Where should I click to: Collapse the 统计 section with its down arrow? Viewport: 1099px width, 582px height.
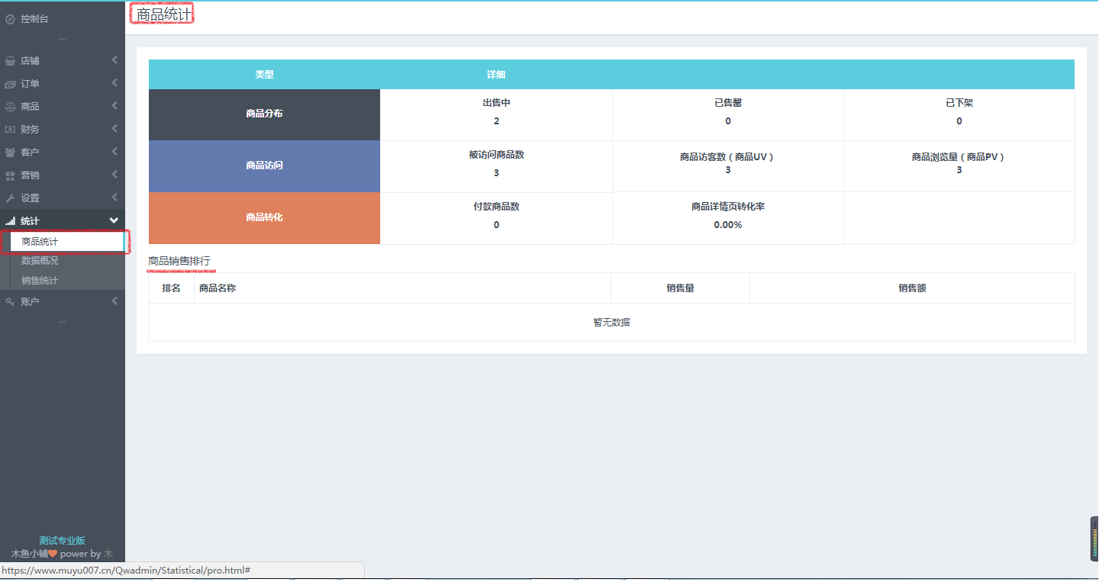click(114, 220)
